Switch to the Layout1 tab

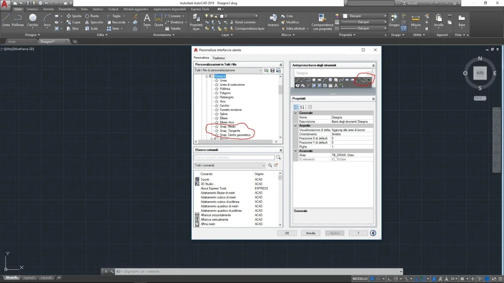[x=29, y=278]
